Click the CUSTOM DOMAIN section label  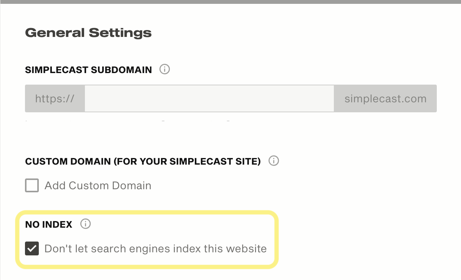[68, 161]
